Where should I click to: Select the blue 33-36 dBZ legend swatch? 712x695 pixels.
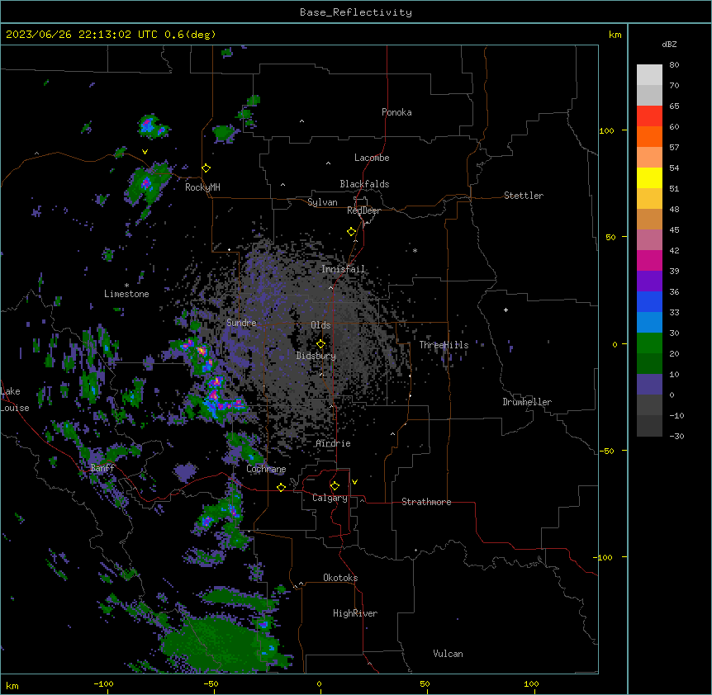tap(649, 302)
